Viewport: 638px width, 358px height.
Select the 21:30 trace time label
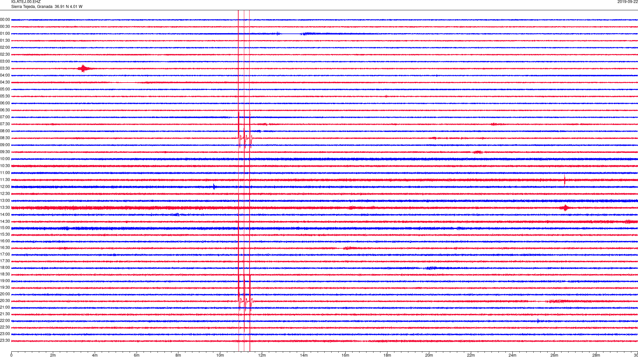pyautogui.click(x=5, y=314)
